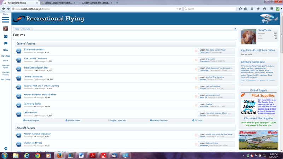This screenshot has height=159, width=283.
Task: Click the Recreational Flying logo
Action: 49,19
